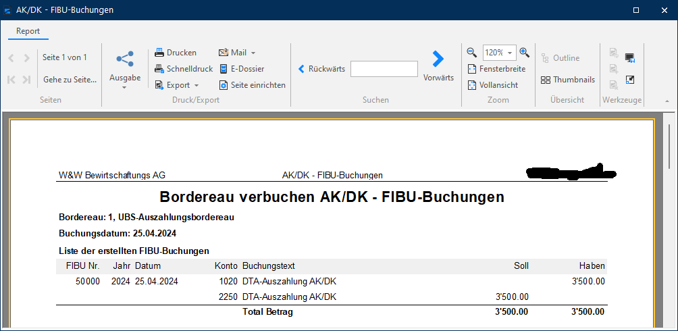The image size is (678, 331).
Task: Open the Ausgabe share menu
Action: (125, 70)
